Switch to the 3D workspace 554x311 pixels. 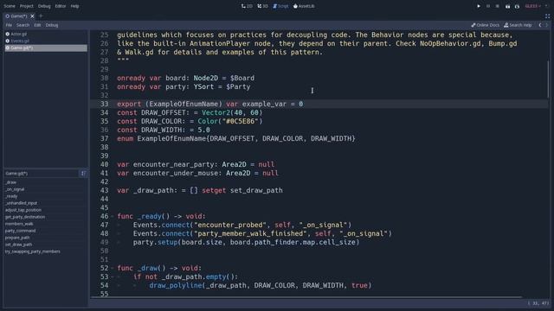pos(262,6)
